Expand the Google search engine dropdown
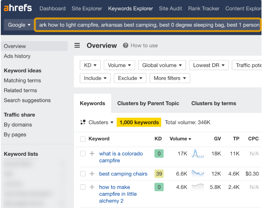265x208 pixels. (19, 25)
